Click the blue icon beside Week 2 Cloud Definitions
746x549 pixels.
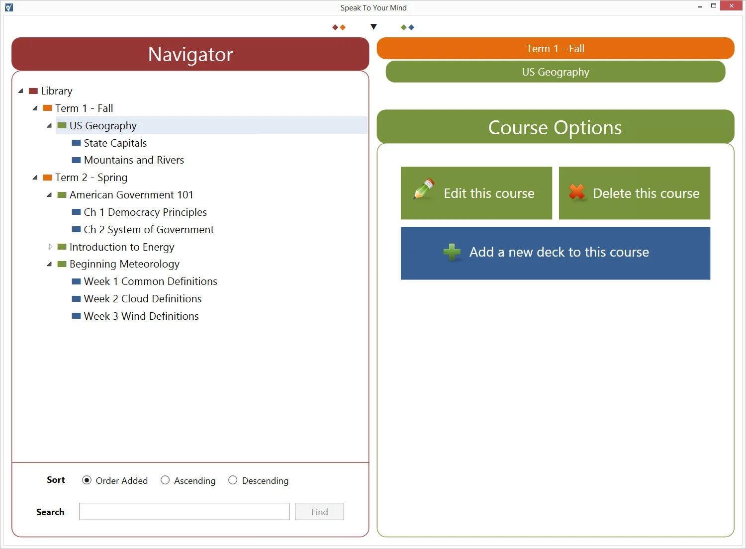pos(76,298)
